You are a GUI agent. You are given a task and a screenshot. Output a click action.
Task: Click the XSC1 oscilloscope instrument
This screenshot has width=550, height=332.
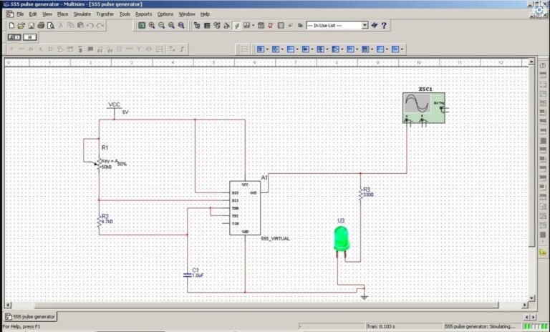[424, 107]
